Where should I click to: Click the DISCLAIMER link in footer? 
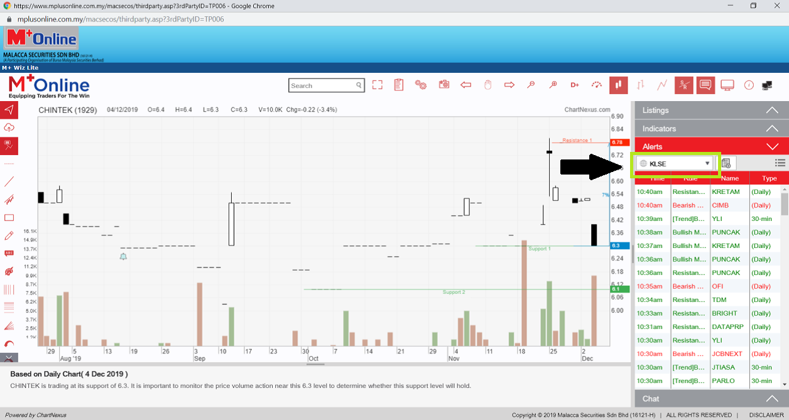coord(766,415)
